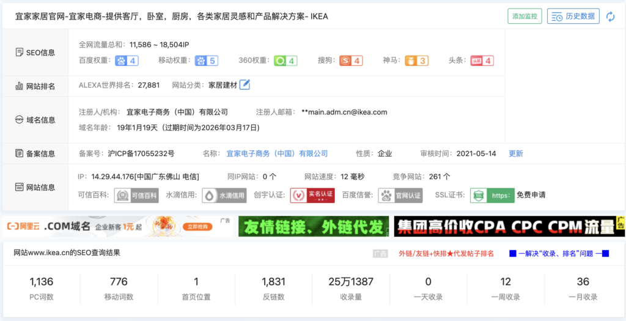Click the 网站速度 value 12 毫秒
This screenshot has height=321, width=626.
click(353, 177)
